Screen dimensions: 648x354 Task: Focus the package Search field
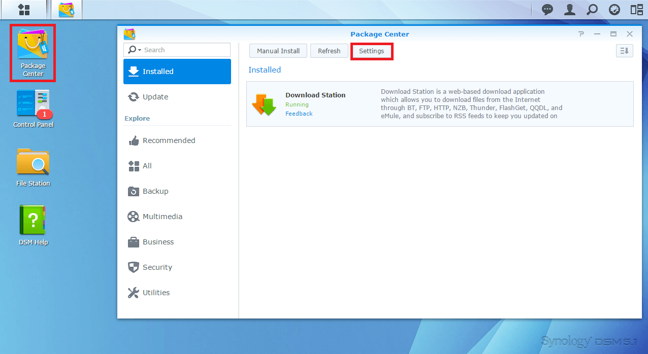click(183, 50)
